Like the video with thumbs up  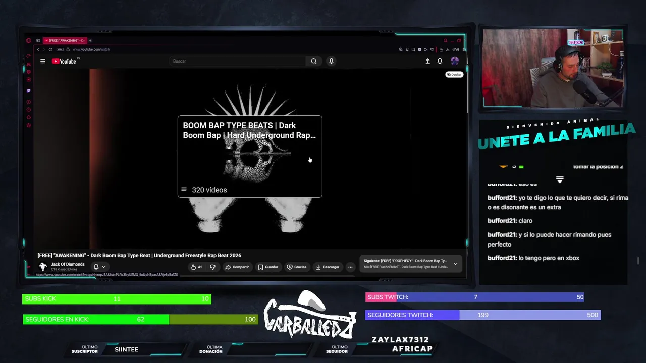click(196, 267)
